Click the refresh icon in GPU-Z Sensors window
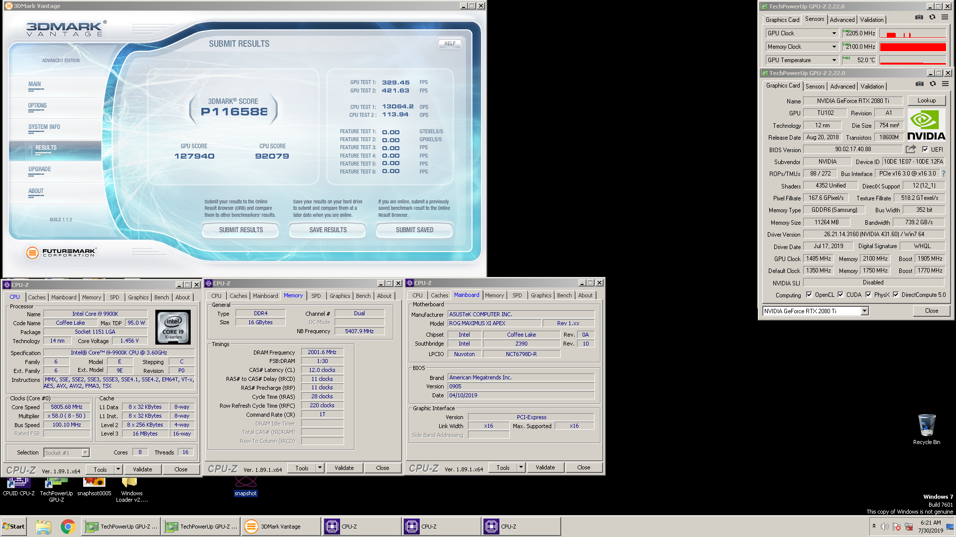The width and height of the screenshot is (956, 537). tap(932, 17)
